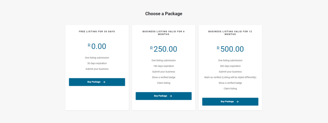This screenshot has height=123, width=328.
Task: Click the Choose a Package heading
Action: click(x=164, y=14)
